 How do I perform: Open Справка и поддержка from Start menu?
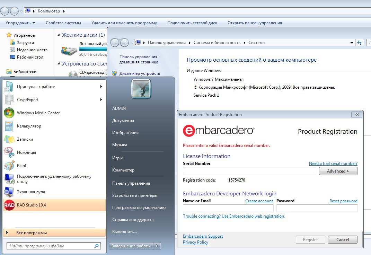[133, 220]
